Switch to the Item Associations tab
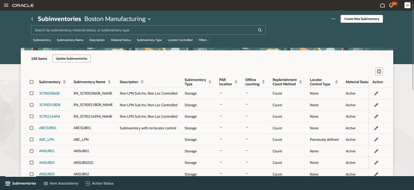Viewport: 414px width, 190px height. [x=61, y=183]
